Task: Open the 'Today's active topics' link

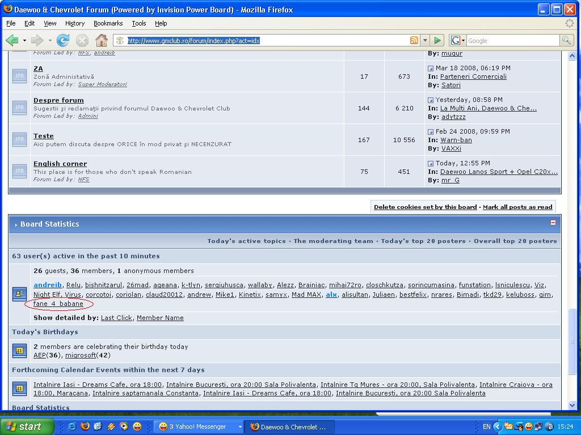Action: click(x=246, y=241)
